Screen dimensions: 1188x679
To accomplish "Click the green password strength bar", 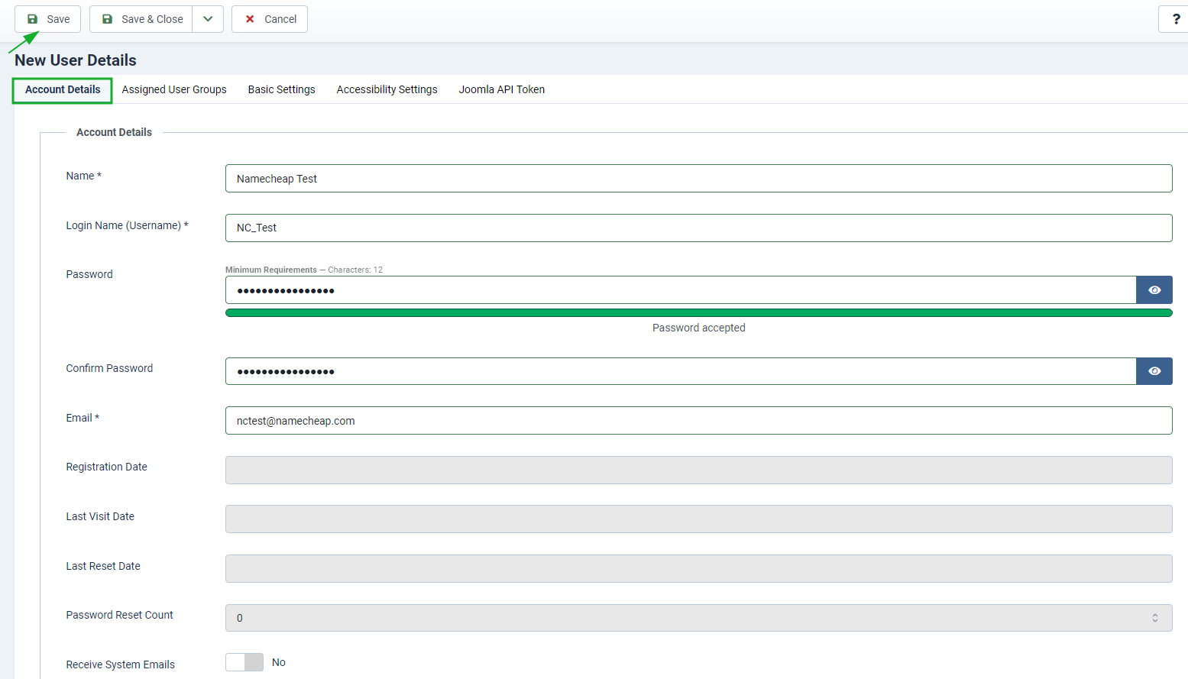I will pyautogui.click(x=698, y=312).
